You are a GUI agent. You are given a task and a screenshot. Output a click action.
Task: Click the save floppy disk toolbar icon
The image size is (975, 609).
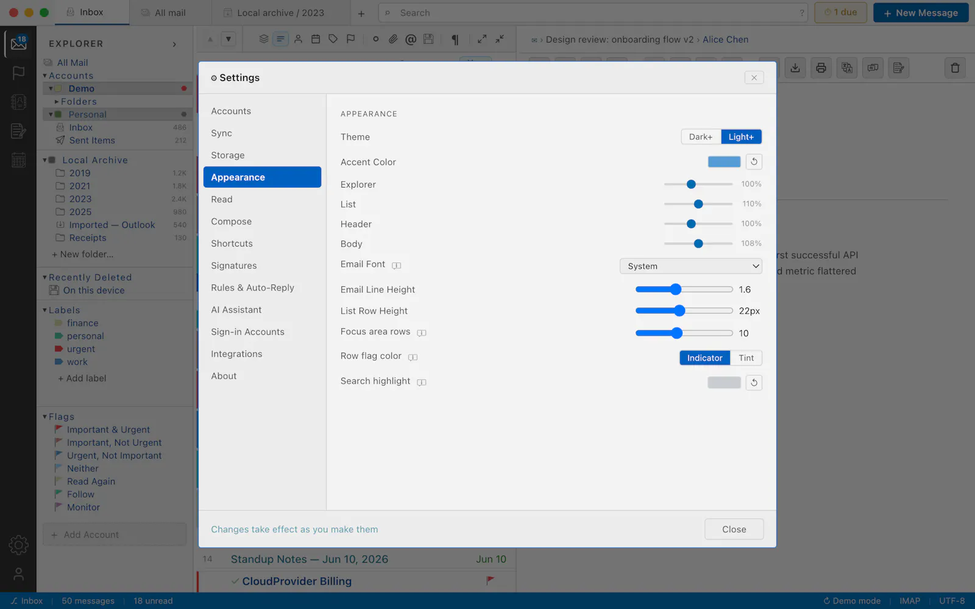428,39
